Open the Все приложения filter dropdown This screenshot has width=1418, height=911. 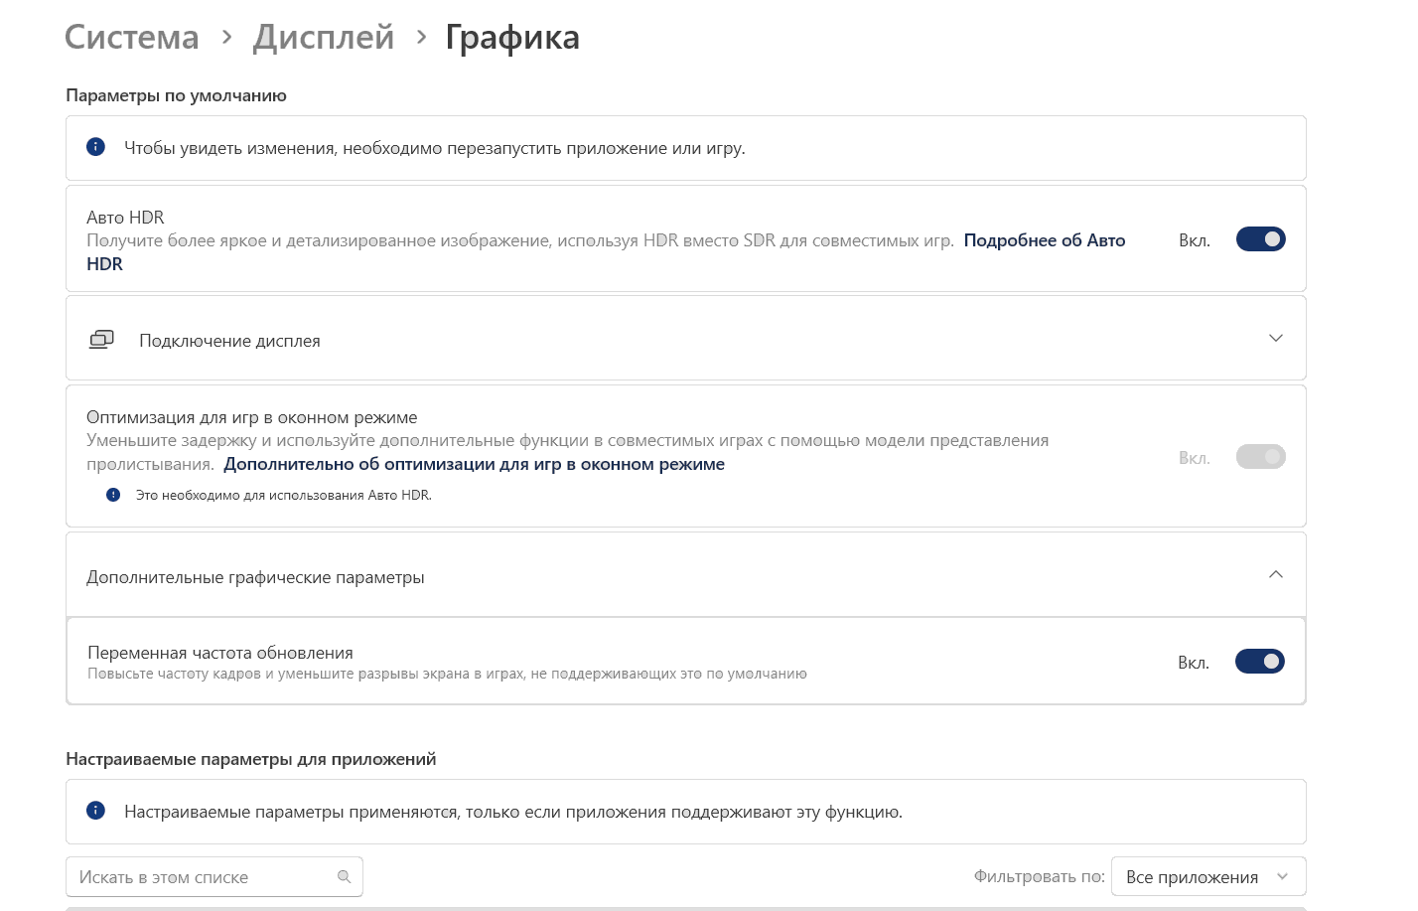pos(1208,877)
